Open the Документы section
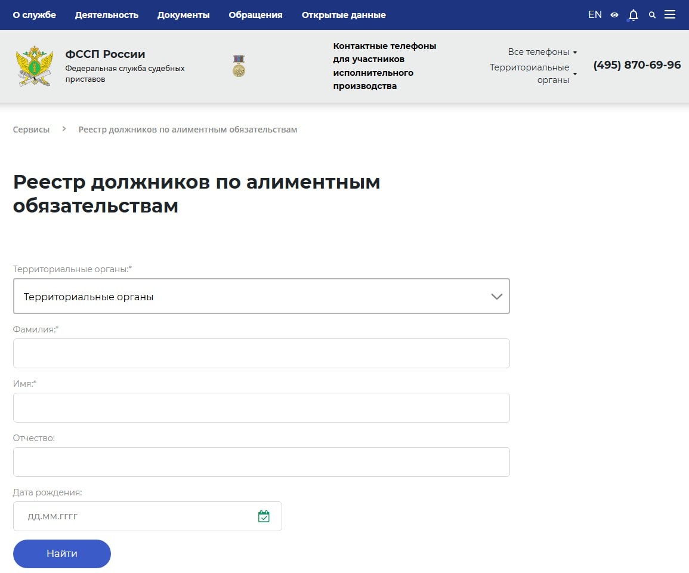This screenshot has width=689, height=573. 183,15
